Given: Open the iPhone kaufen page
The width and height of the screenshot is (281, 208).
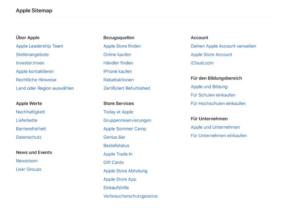Looking at the screenshot, I should tap(118, 71).
